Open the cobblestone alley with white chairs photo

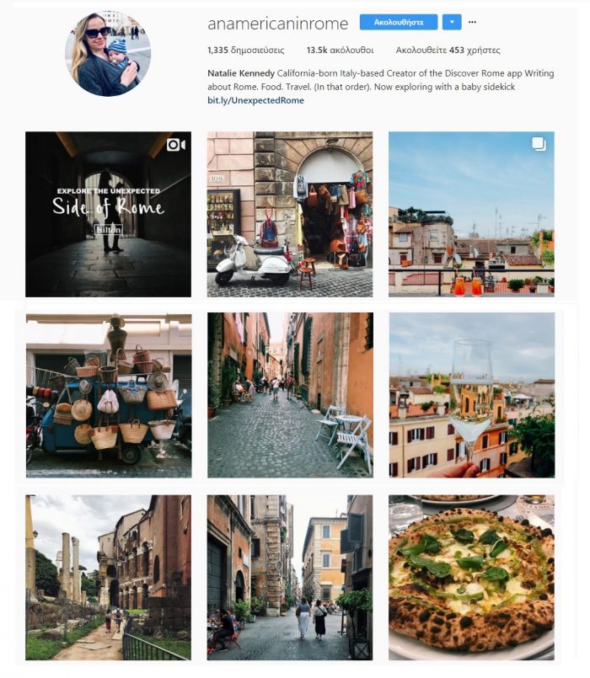(x=290, y=395)
